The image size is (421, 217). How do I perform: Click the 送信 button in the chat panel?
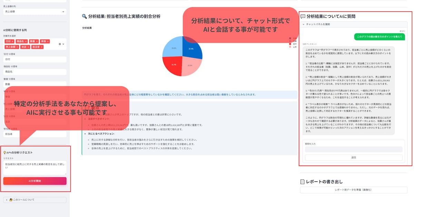[x=354, y=158]
